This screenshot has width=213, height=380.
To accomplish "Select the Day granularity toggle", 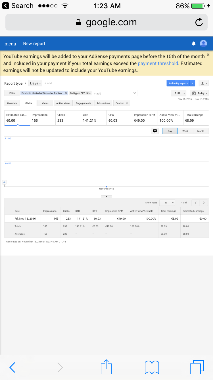I will tap(170, 131).
